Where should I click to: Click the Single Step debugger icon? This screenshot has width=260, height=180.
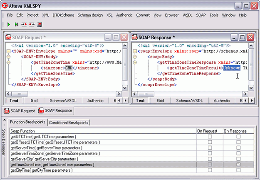[x=16, y=25]
